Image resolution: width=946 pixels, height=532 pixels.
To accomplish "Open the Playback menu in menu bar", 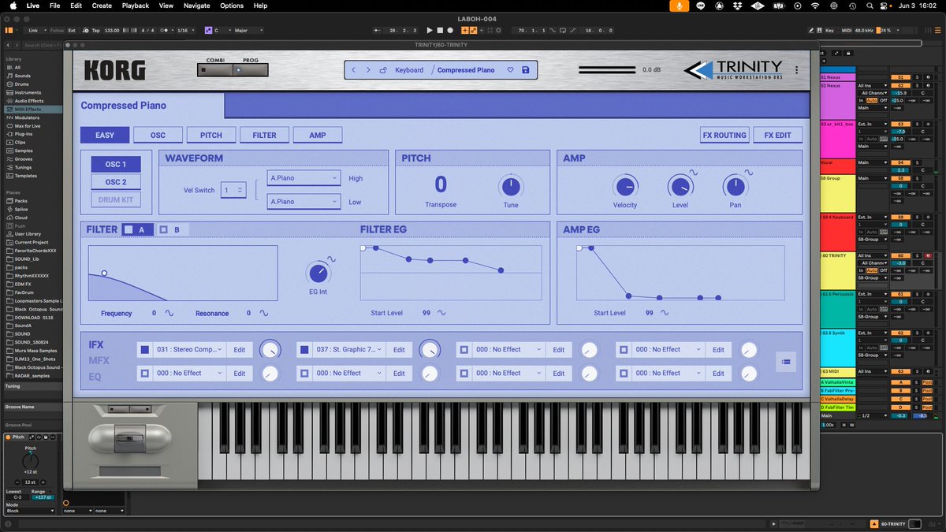I will coord(136,6).
